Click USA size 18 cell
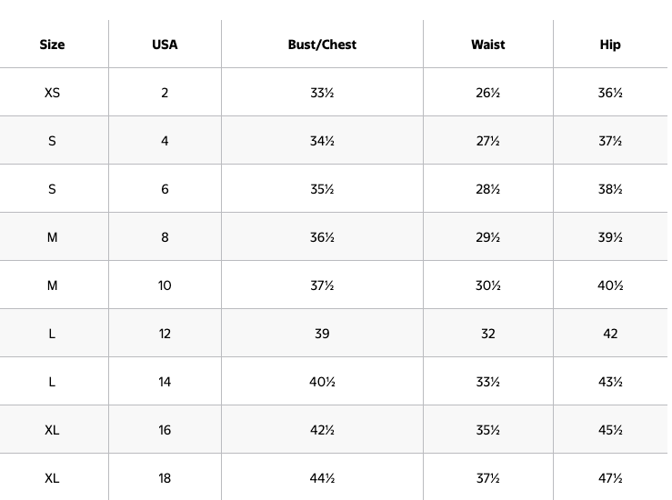Screen dimensions: 672x500 [x=165, y=478]
